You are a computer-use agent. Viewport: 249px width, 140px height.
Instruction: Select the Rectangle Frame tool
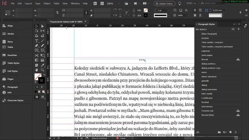pyautogui.click(x=37, y=50)
